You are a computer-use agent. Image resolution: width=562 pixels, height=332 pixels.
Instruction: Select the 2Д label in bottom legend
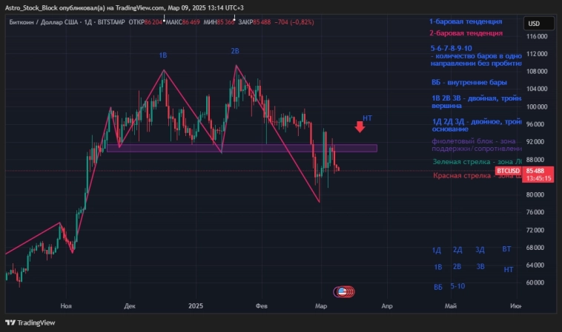point(457,250)
